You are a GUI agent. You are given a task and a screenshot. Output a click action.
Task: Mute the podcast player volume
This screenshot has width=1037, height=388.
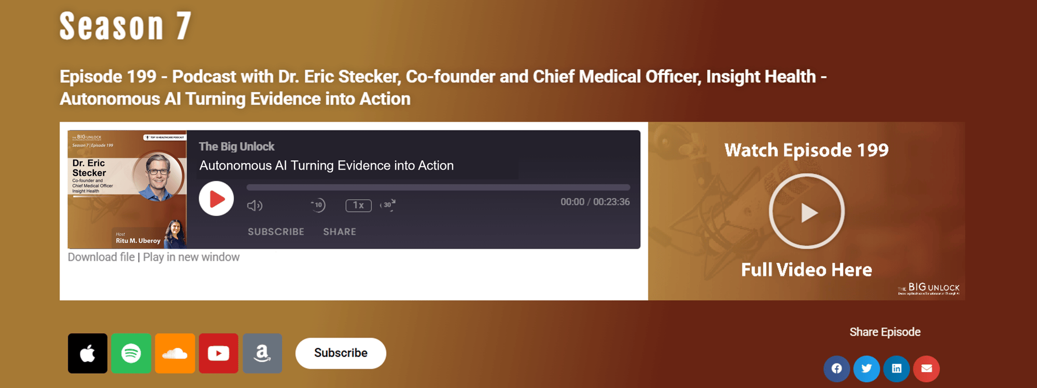pyautogui.click(x=254, y=205)
